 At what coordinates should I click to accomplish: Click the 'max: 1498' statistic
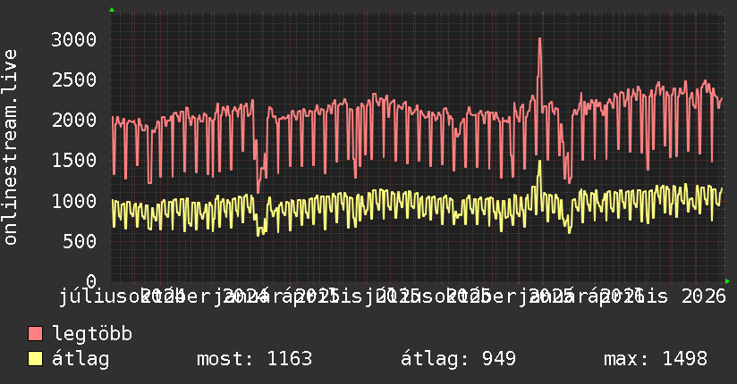coord(656,359)
